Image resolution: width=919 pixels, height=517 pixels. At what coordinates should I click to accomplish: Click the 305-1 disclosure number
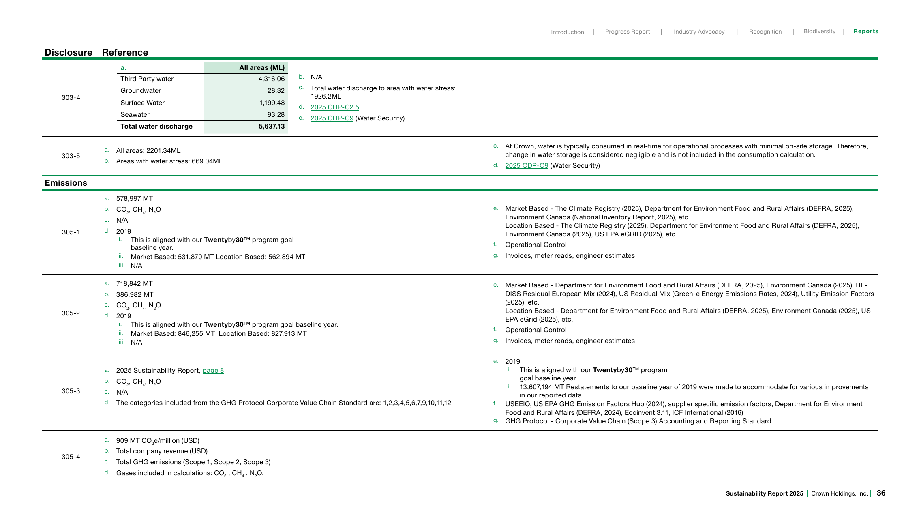(71, 232)
